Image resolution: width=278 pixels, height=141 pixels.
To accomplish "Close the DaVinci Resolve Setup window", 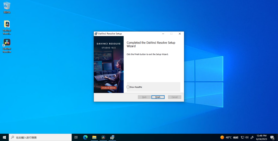I will click(180, 34).
